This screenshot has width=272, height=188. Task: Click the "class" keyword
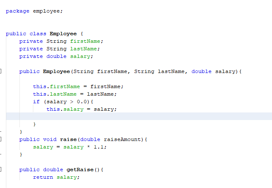point(38,34)
